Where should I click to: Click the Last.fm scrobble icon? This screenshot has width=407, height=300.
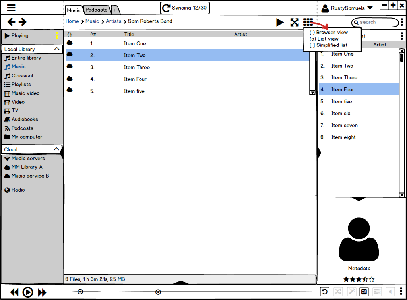[364, 292]
